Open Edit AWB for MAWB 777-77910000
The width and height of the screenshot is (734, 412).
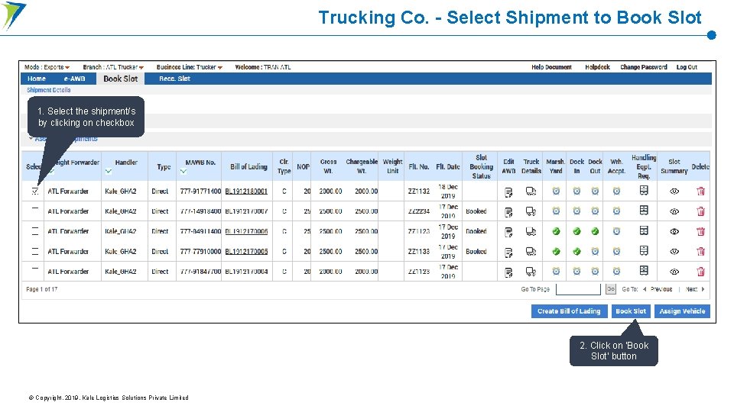click(508, 253)
